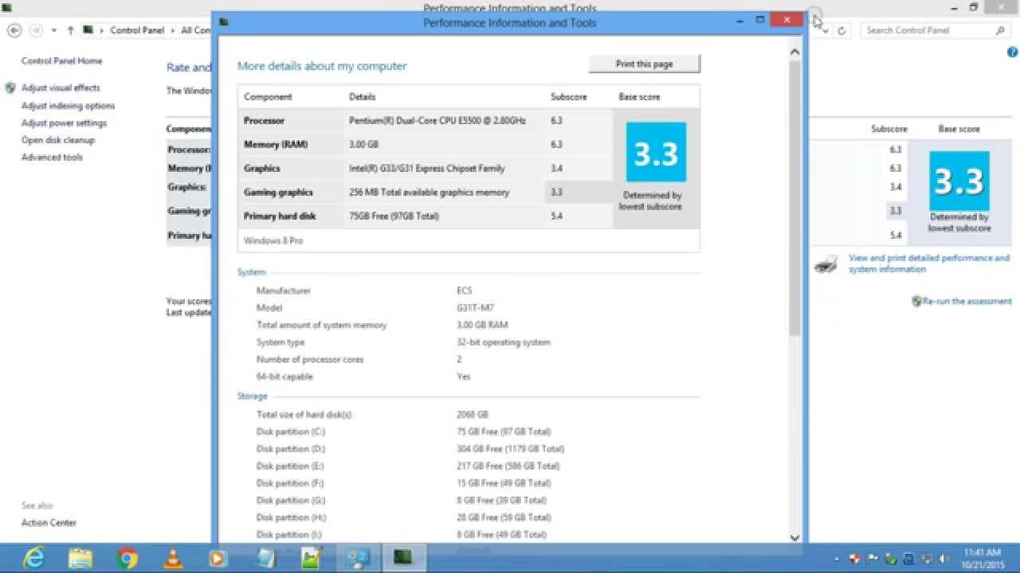This screenshot has width=1020, height=573.
Task: Open Adjust power settings link
Action: pos(64,123)
